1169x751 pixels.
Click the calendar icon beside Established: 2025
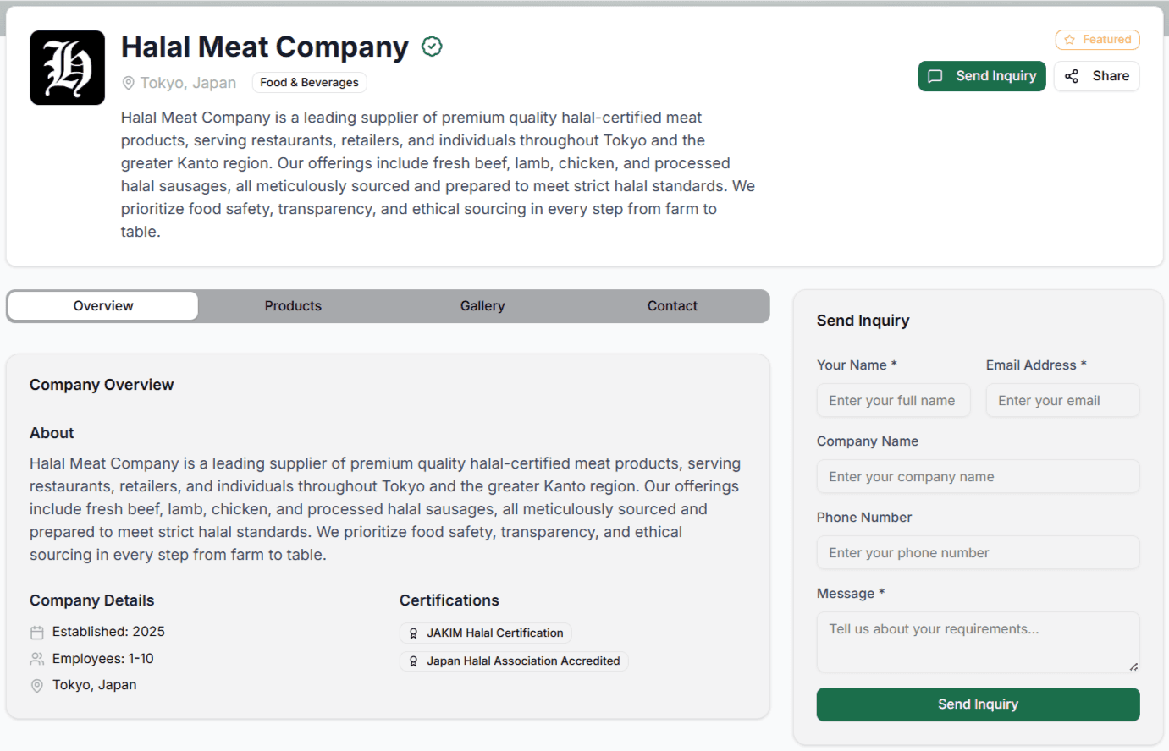[36, 632]
